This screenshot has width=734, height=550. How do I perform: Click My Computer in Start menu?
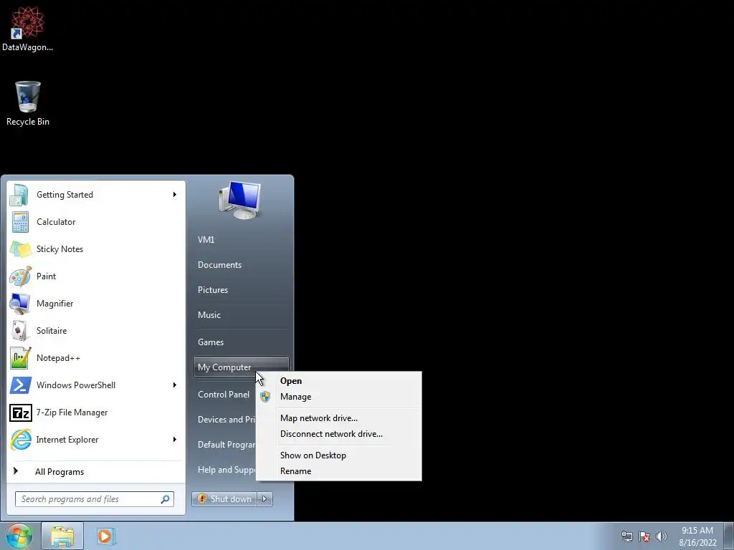tap(241, 367)
